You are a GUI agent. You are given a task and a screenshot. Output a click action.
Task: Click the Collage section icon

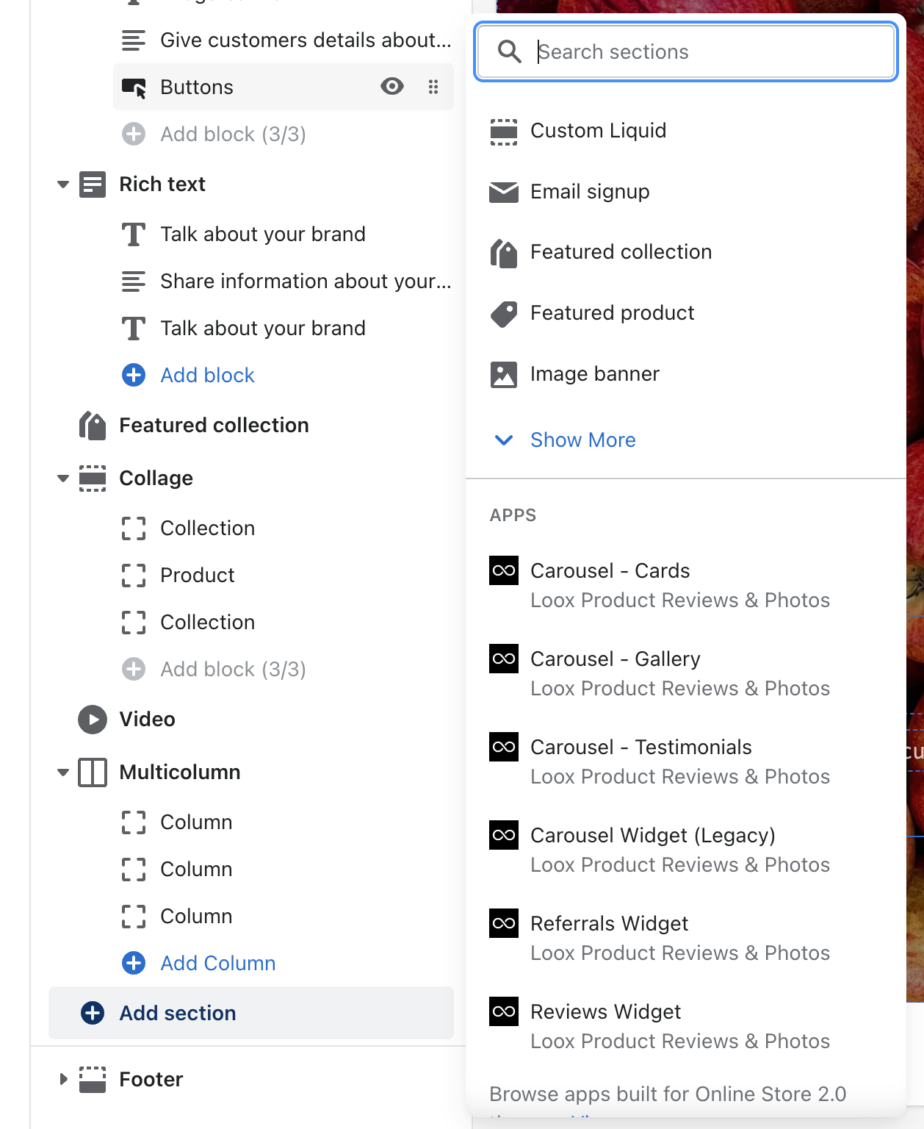[x=93, y=478]
